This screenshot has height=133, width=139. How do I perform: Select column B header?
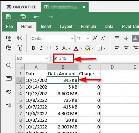point(63,67)
